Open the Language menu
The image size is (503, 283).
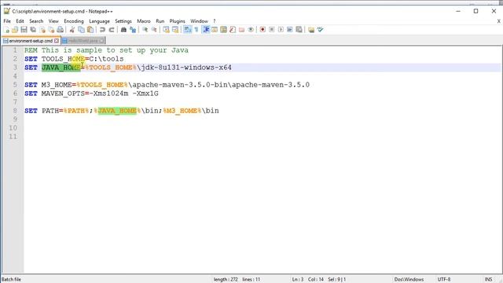[99, 21]
